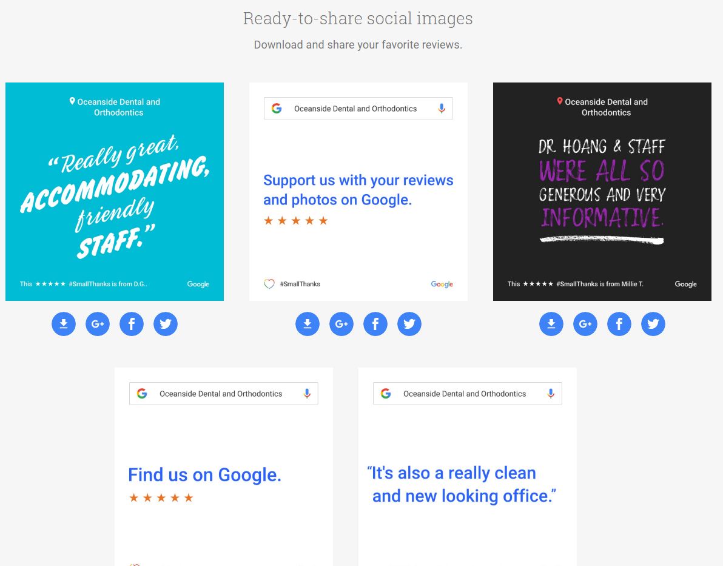Open the black 'Dr. Hoang & Staff' card

point(602,192)
